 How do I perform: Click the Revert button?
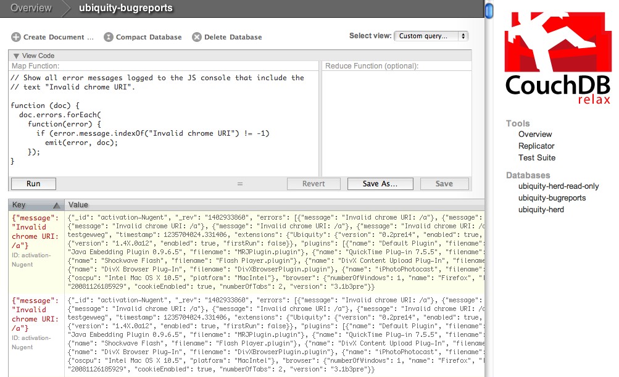(x=314, y=184)
